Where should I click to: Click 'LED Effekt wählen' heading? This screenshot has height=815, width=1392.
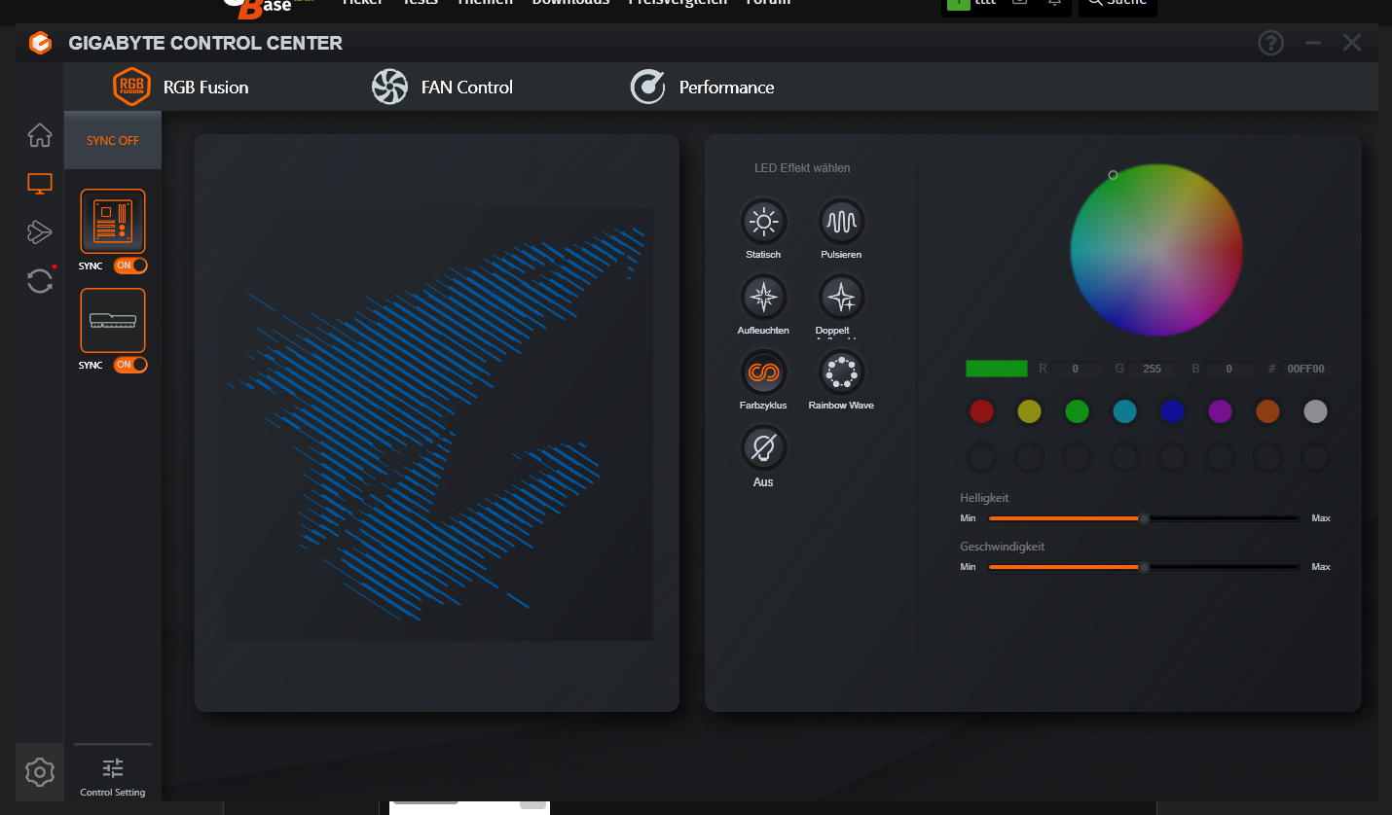point(802,168)
